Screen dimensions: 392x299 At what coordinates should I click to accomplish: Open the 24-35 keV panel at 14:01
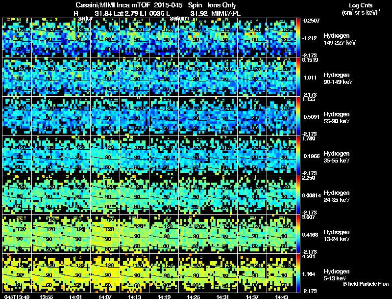tap(76, 195)
